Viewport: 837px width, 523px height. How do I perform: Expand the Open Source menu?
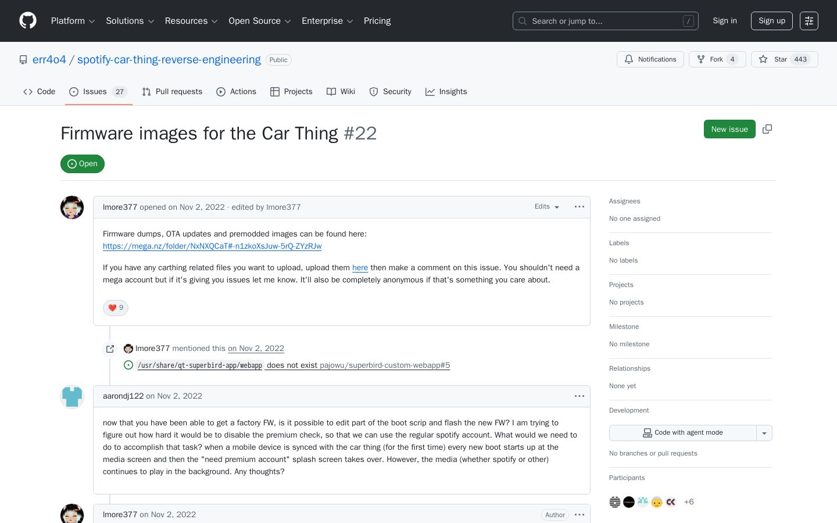tap(260, 21)
